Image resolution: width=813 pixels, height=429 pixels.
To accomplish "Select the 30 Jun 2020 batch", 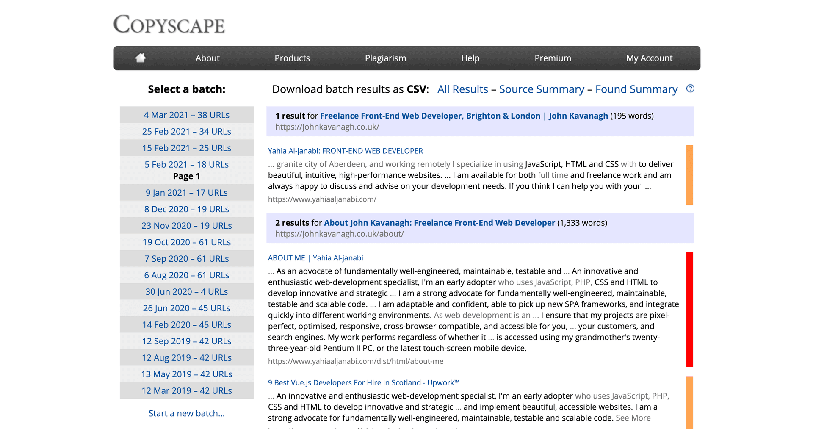I will 187,291.
